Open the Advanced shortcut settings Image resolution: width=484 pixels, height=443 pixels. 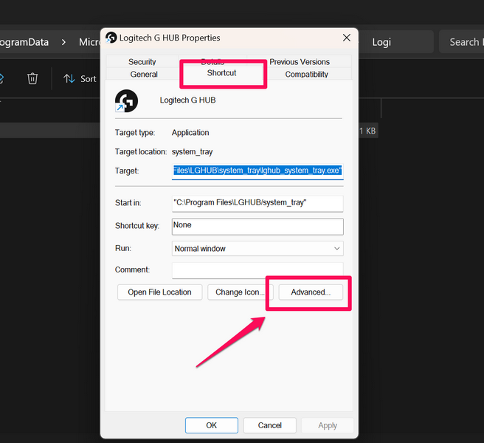(x=311, y=292)
